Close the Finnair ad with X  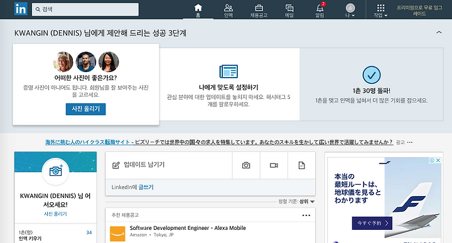438,160
